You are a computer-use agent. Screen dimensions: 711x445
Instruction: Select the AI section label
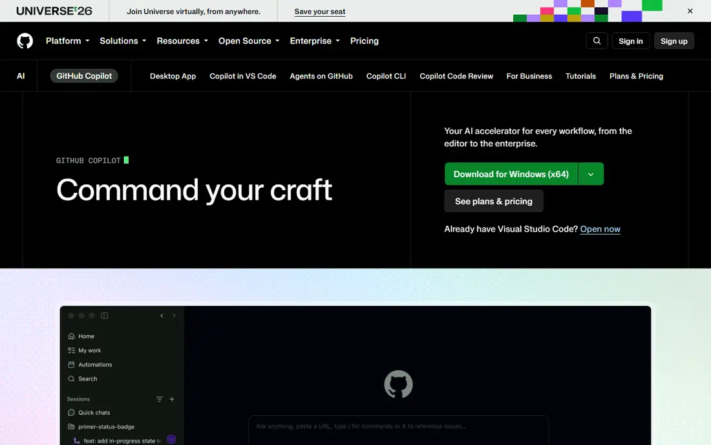[x=21, y=76]
